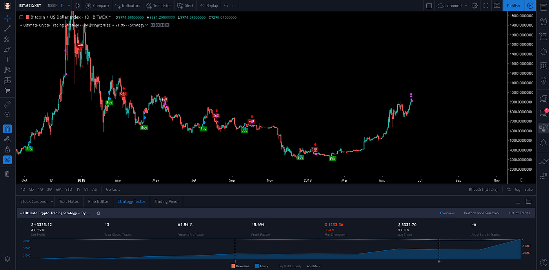
Task: Click the Publish button
Action: [x=513, y=5]
